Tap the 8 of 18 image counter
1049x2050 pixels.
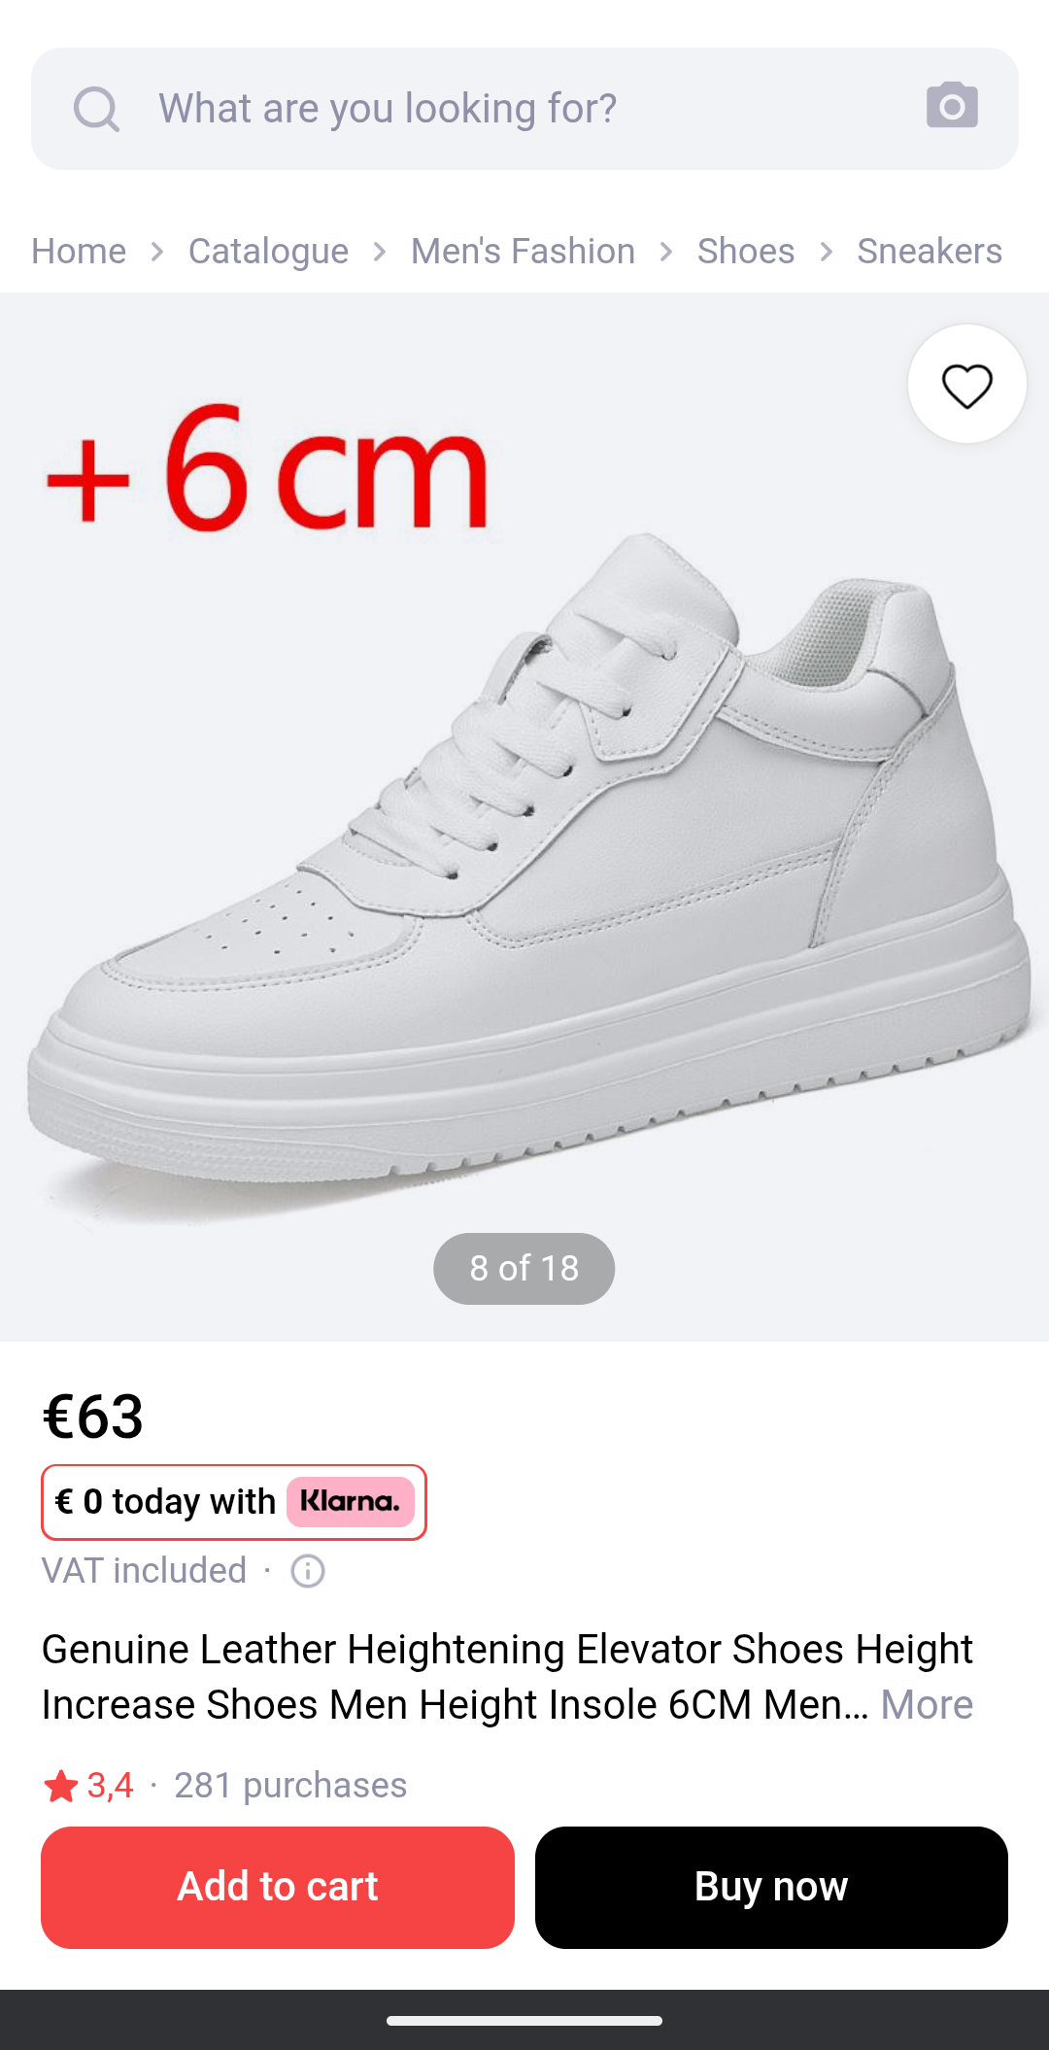(524, 1269)
